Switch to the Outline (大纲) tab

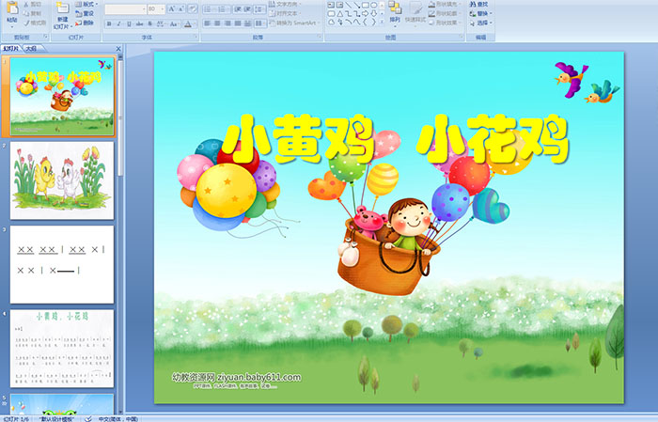[x=31, y=49]
